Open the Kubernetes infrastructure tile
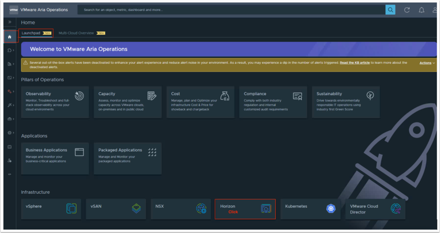The image size is (440, 233). point(309,209)
